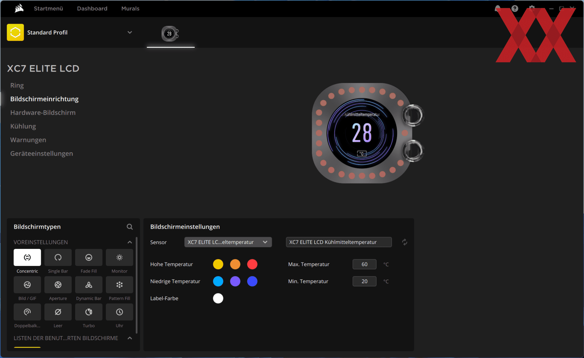Select the Doppelbalken screen type
584x358 pixels.
27,312
